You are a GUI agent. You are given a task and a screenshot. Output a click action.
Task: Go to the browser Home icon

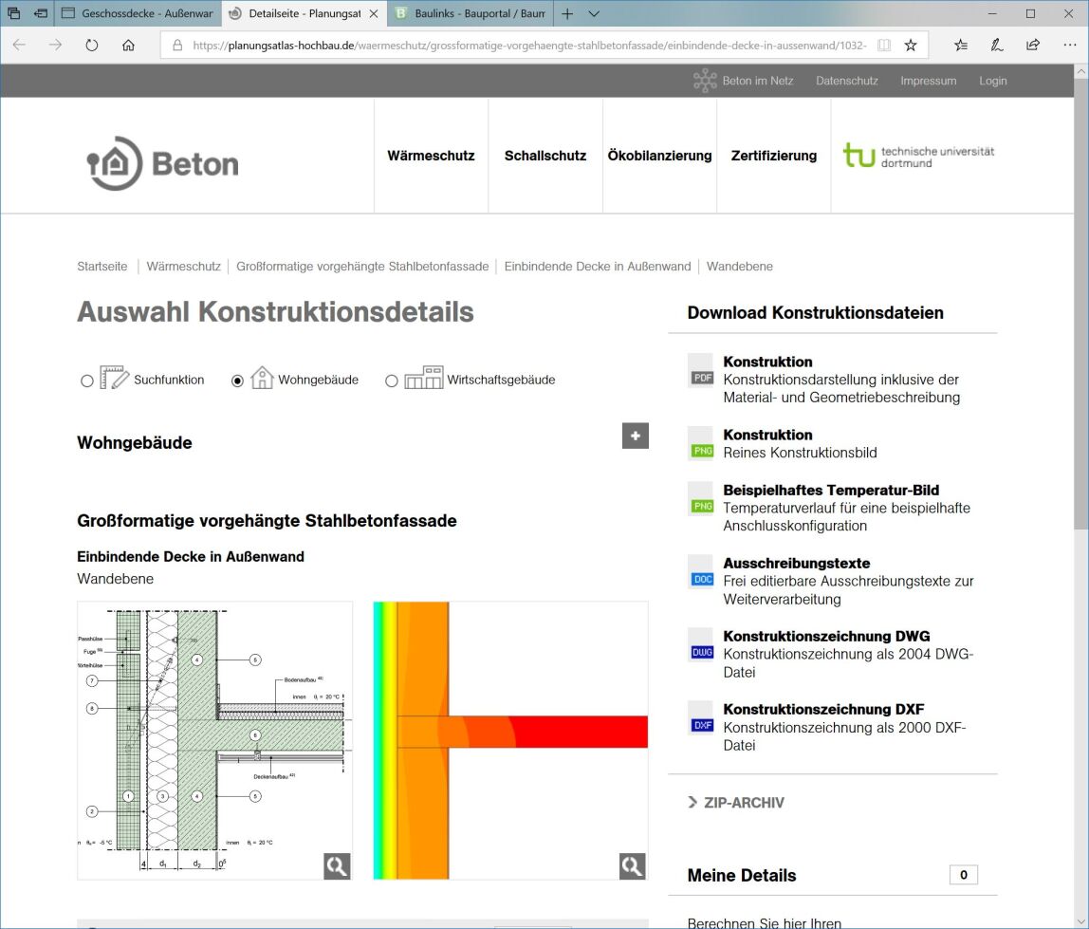point(128,46)
